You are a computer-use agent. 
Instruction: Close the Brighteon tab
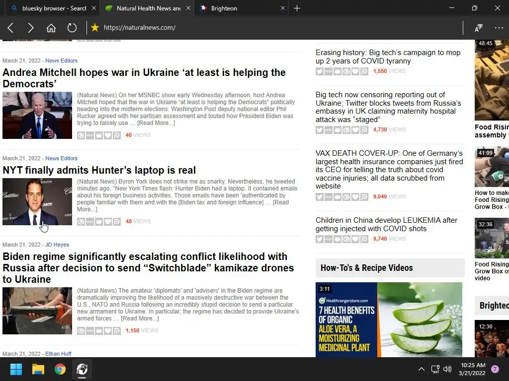pos(283,8)
